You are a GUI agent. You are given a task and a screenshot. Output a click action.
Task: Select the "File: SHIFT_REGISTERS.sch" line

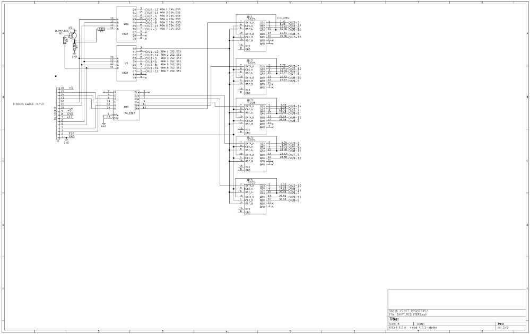(408, 314)
